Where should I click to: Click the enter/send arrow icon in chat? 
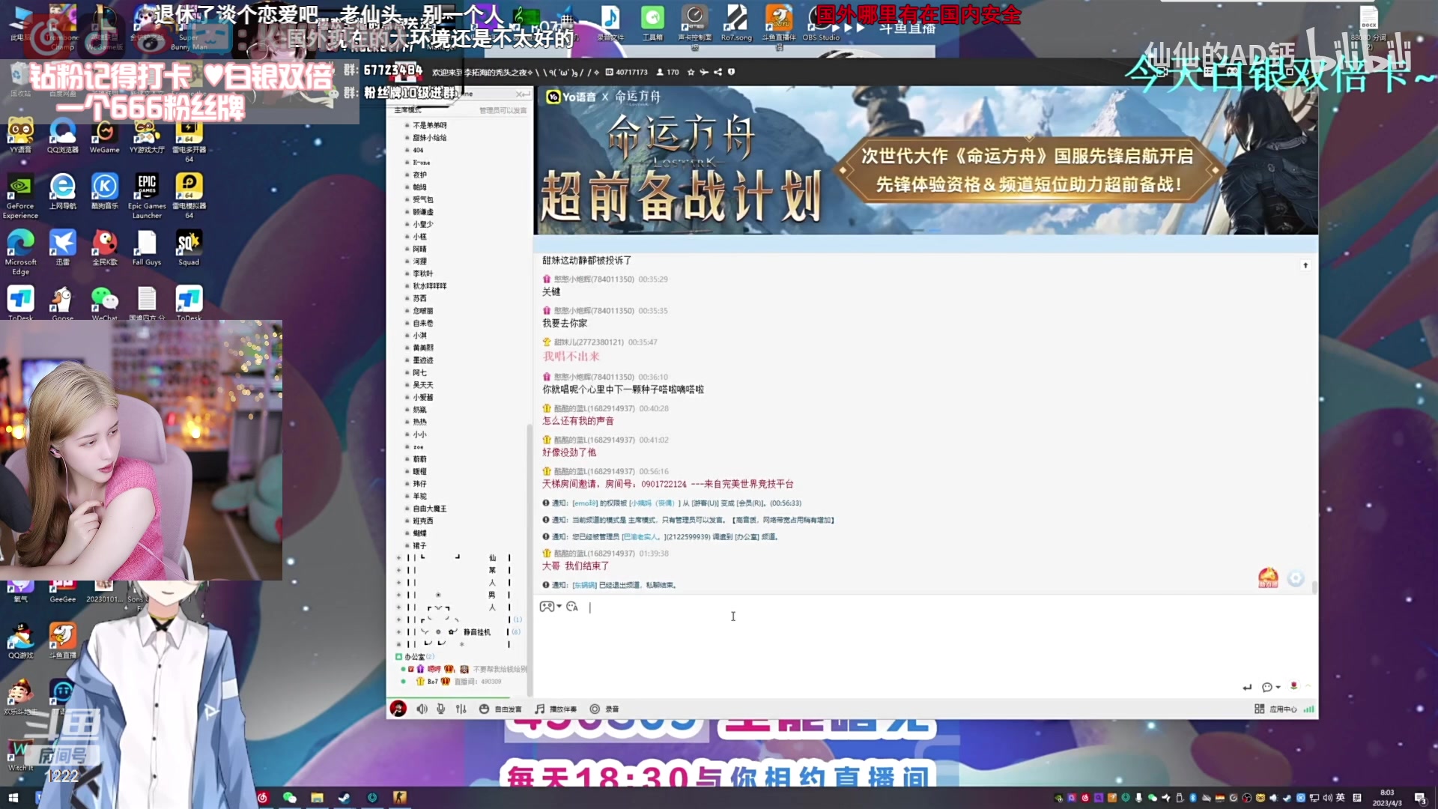(x=1247, y=687)
